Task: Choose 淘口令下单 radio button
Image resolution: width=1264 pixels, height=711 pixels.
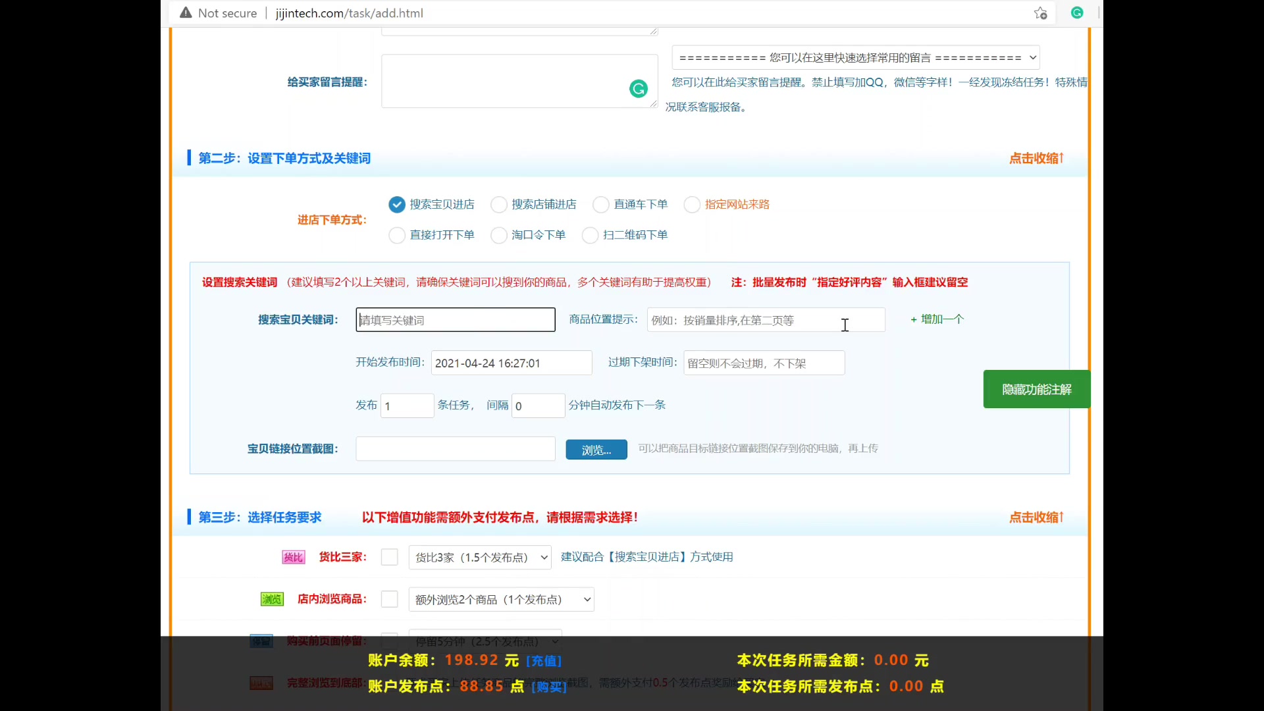Action: (499, 235)
